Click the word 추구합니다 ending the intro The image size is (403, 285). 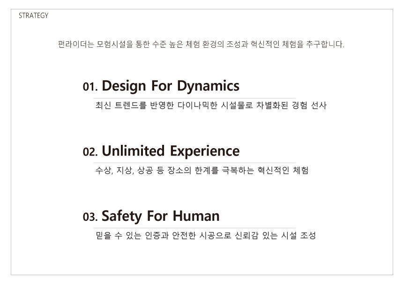[325, 44]
